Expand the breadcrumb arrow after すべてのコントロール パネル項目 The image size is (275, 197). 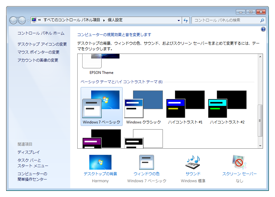104,20
